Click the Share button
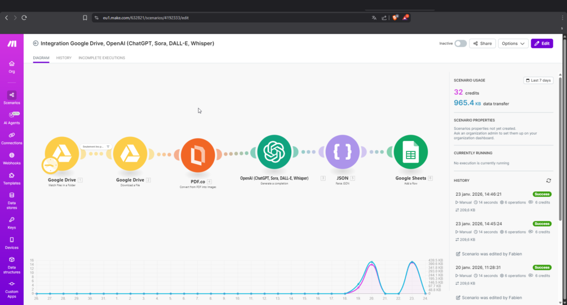Viewport: 567px width, 305px height. click(x=482, y=43)
